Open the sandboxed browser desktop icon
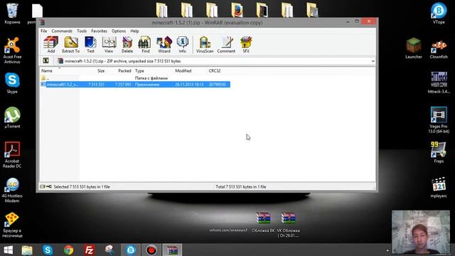This screenshot has height=256, width=455. pos(12,225)
